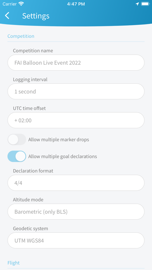Tap the Geodetic system label

click(x=31, y=228)
